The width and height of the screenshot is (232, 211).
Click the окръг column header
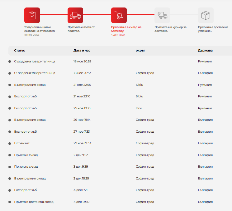(141, 51)
